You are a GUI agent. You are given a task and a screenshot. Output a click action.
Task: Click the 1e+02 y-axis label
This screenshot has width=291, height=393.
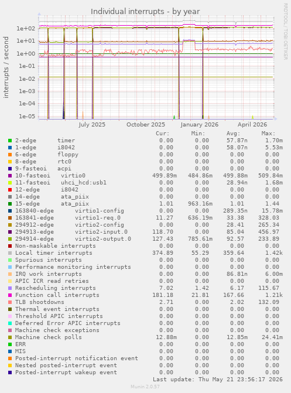click(x=26, y=28)
